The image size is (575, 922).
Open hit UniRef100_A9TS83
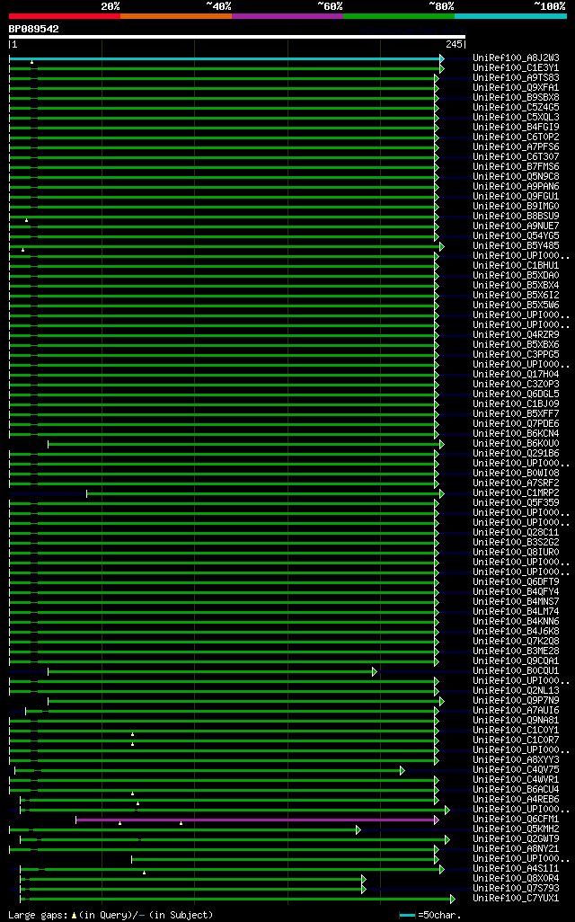tap(517, 77)
